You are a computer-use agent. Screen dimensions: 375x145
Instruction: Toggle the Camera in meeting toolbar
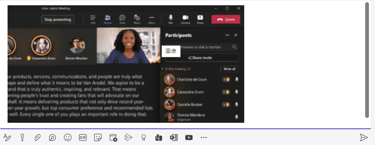(185, 19)
